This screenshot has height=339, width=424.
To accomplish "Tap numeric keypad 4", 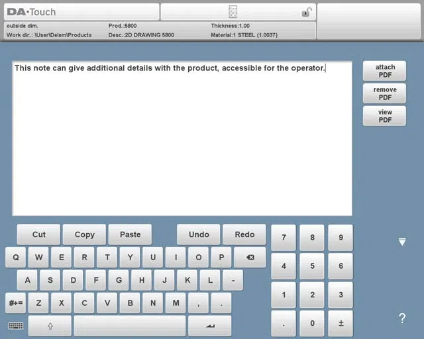I will coord(284,266).
